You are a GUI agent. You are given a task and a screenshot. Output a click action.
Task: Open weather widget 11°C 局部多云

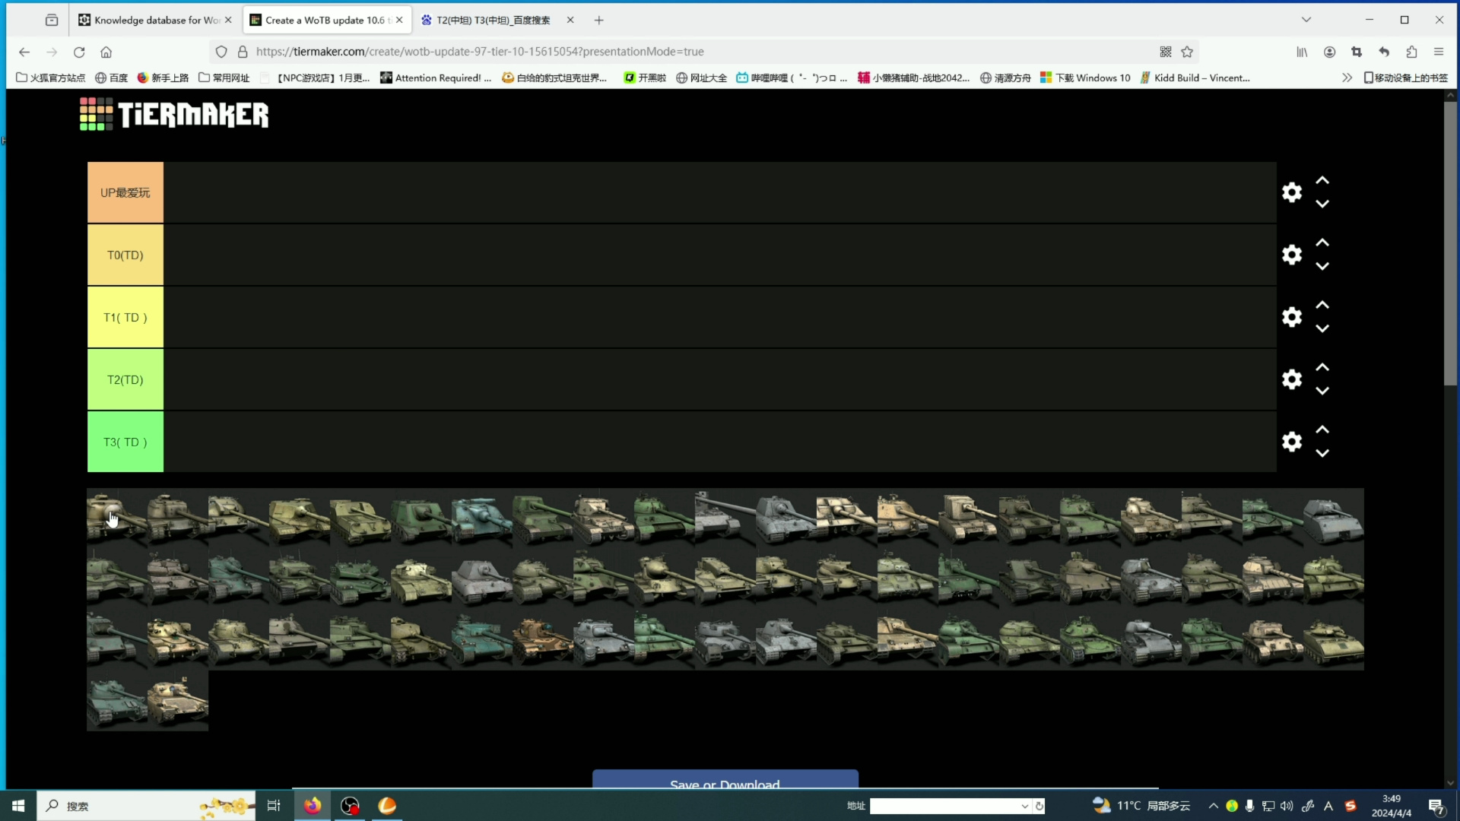click(x=1142, y=806)
